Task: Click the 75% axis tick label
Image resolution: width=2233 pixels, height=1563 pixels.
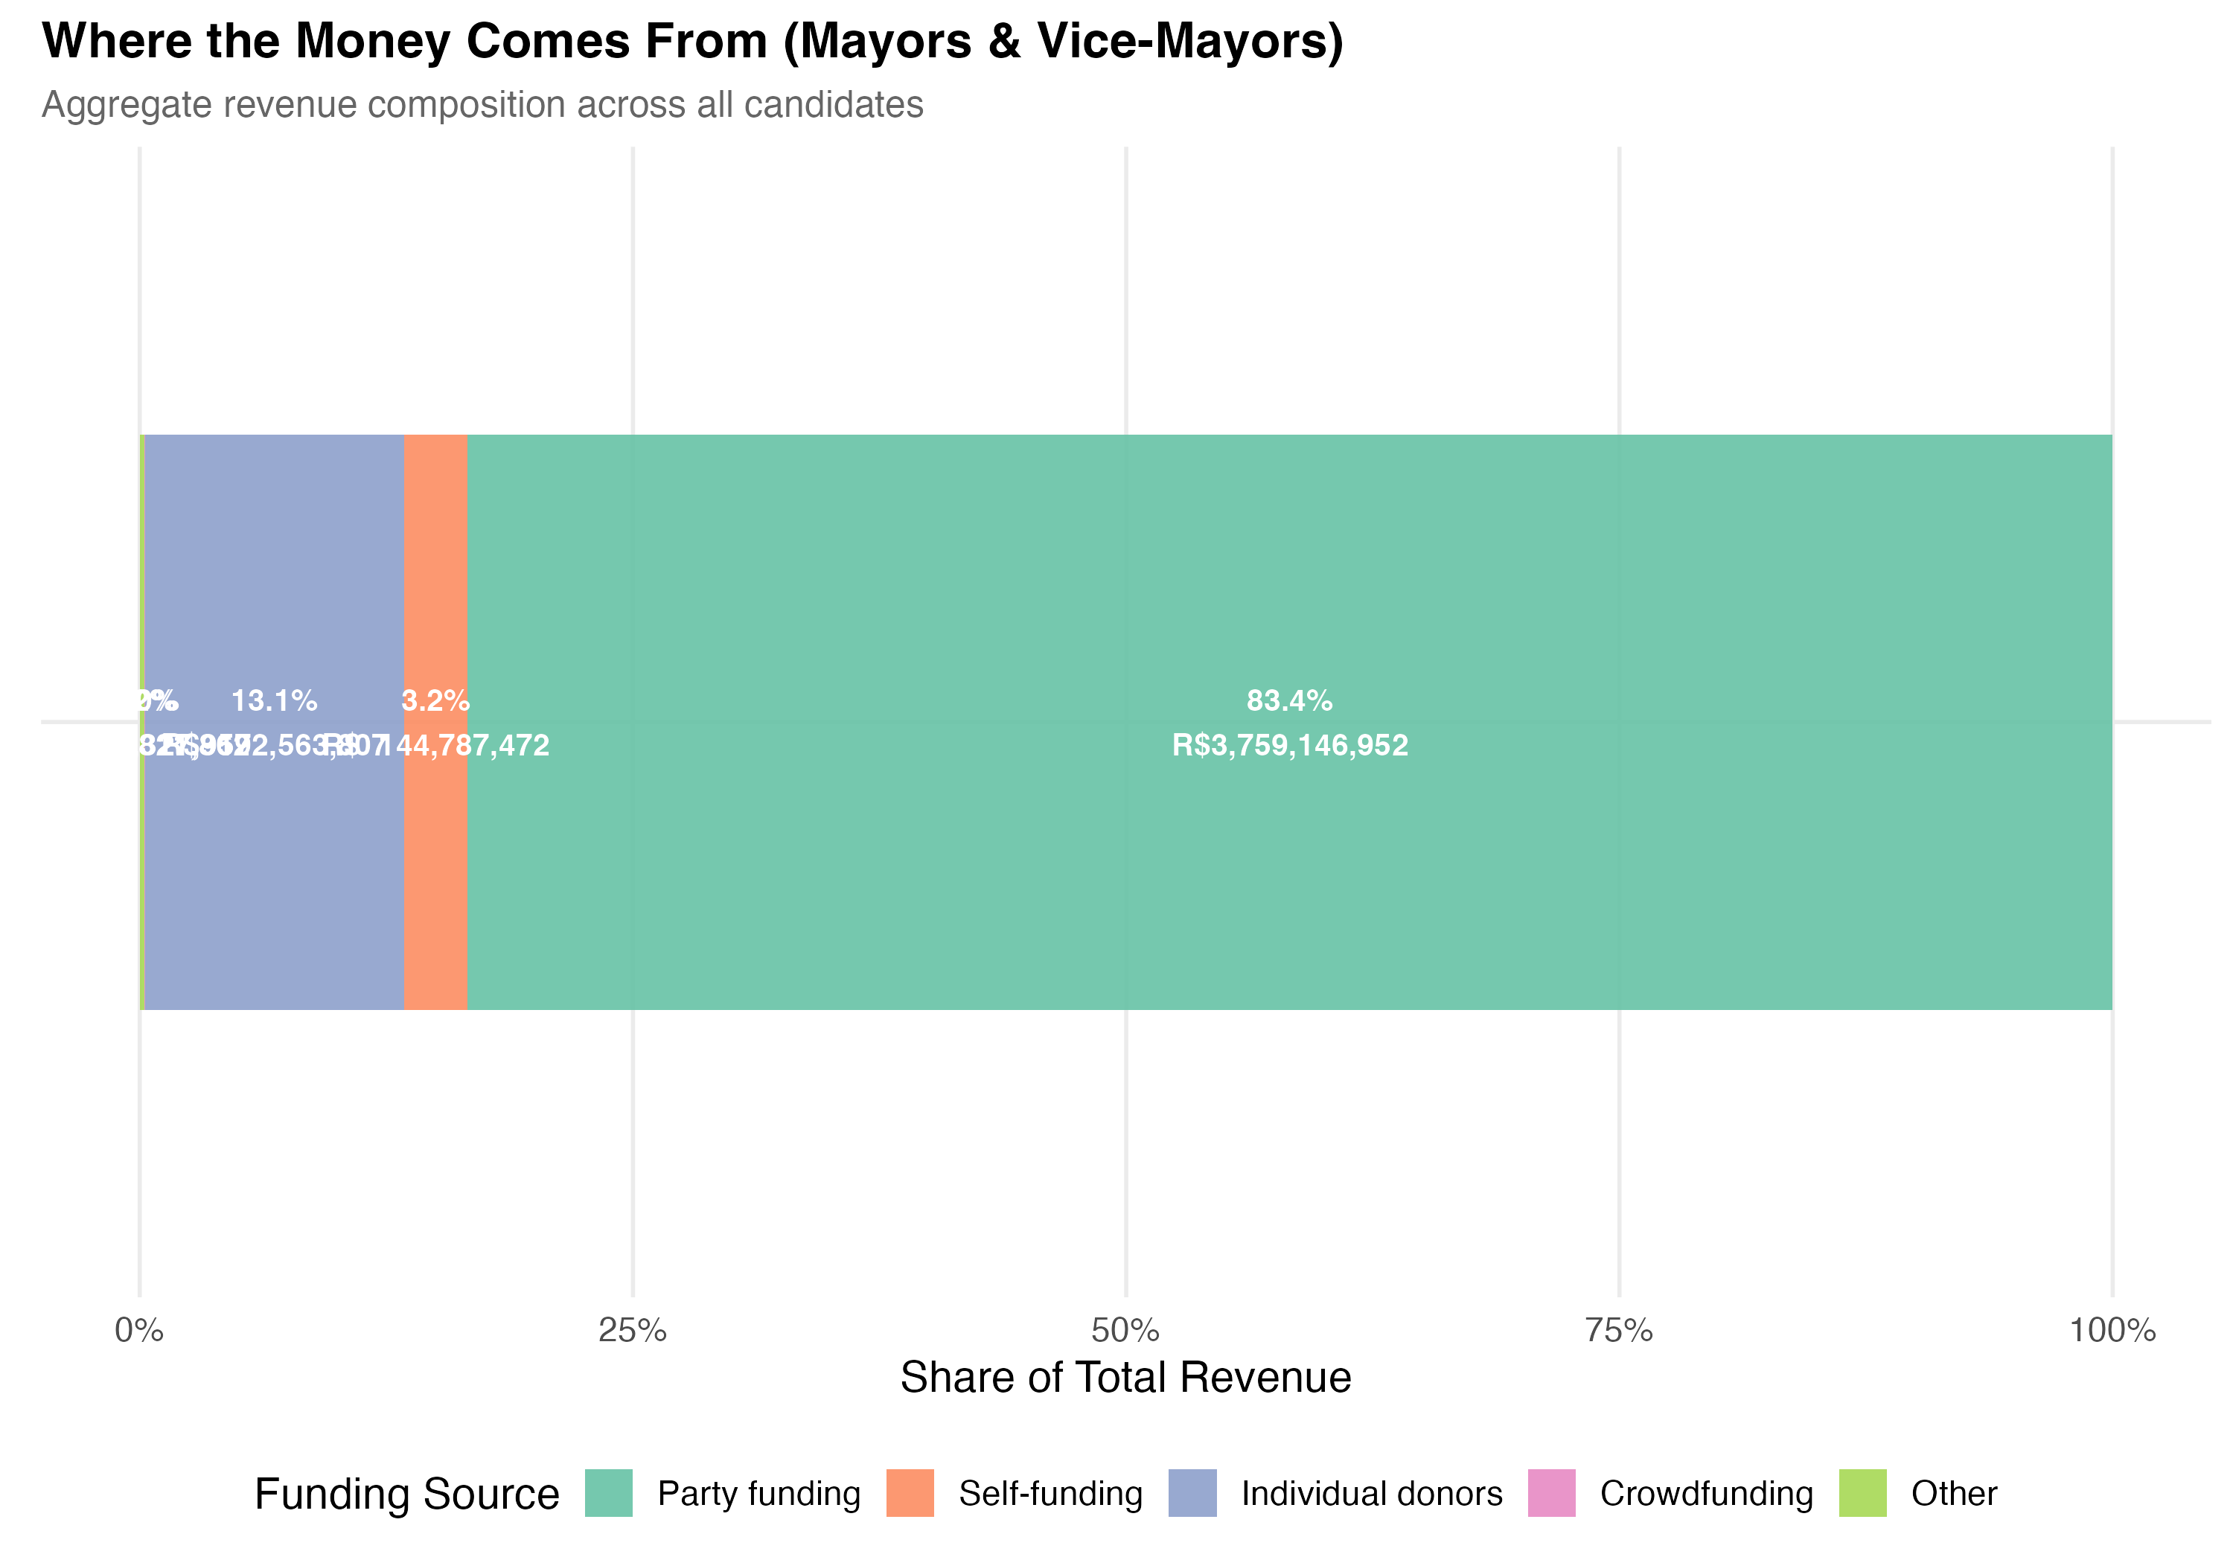Action: click(x=1618, y=1331)
